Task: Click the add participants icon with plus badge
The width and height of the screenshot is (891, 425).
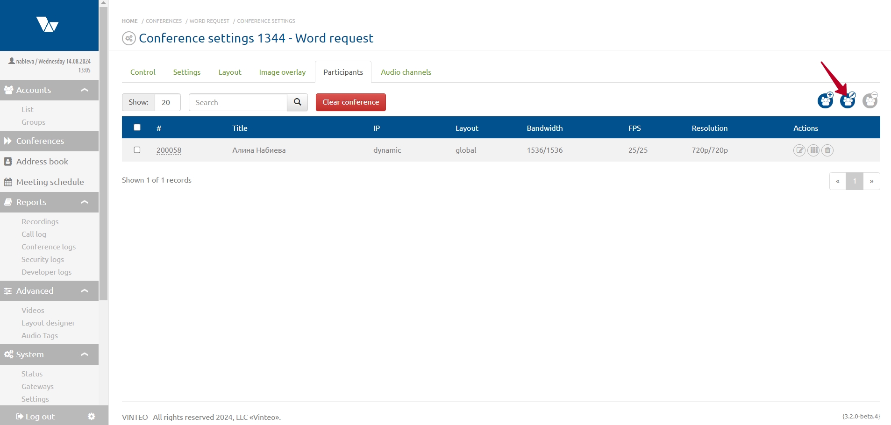Action: (826, 100)
